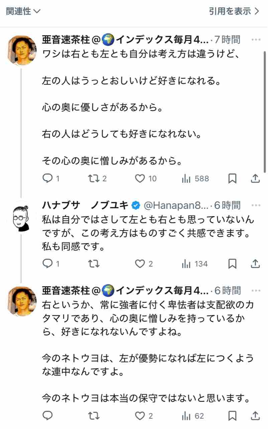Bookmark ハナブサ ノブユキ's reply

[232, 264]
